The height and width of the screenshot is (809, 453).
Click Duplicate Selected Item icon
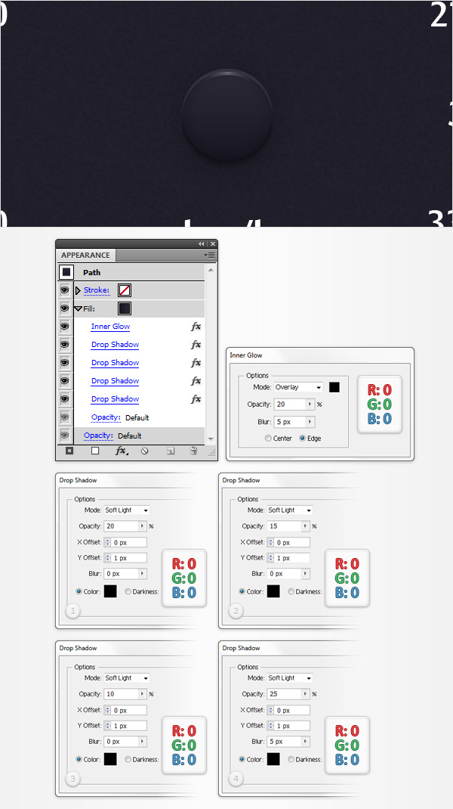tap(170, 451)
